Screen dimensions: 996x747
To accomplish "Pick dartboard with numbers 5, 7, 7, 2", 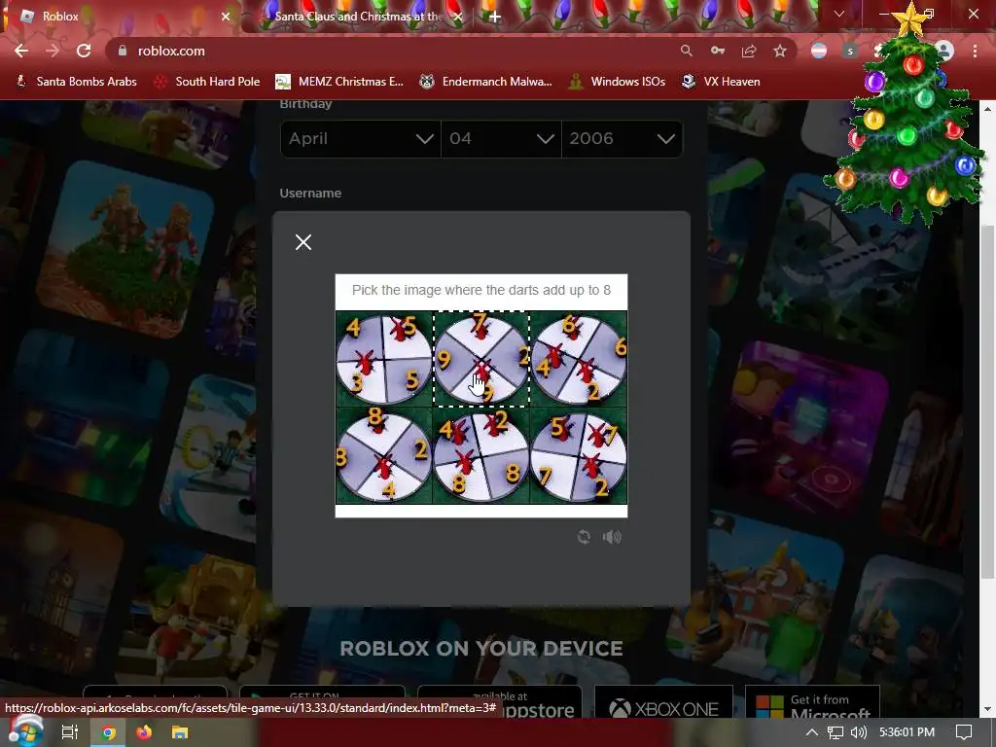I will [578, 456].
